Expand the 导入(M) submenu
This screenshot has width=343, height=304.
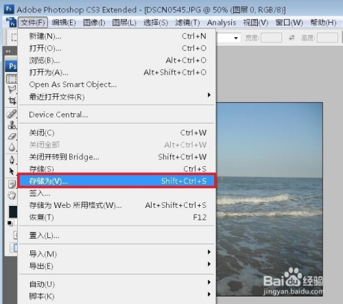209,252
